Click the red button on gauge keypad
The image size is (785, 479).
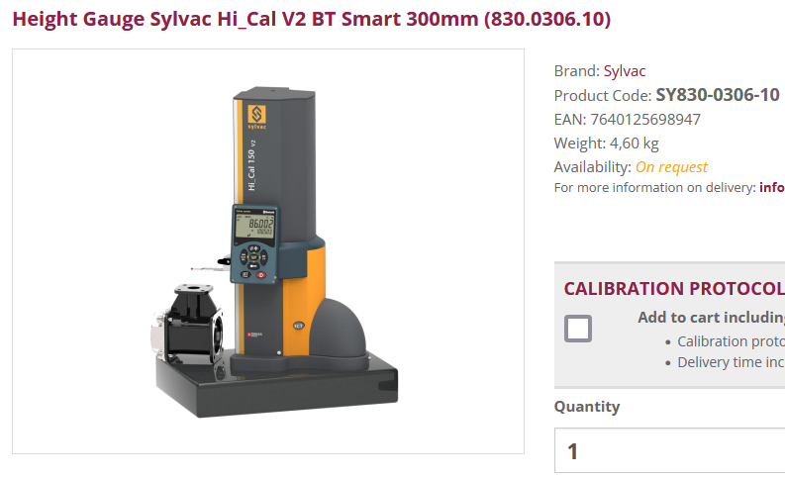point(261,275)
